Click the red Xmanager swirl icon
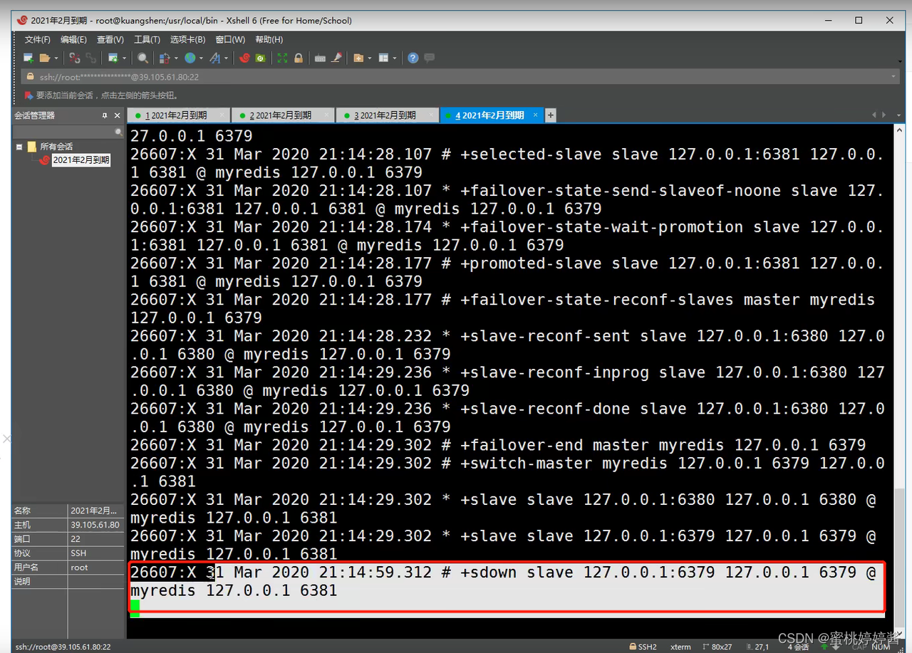Image resolution: width=912 pixels, height=653 pixels. pyautogui.click(x=245, y=58)
